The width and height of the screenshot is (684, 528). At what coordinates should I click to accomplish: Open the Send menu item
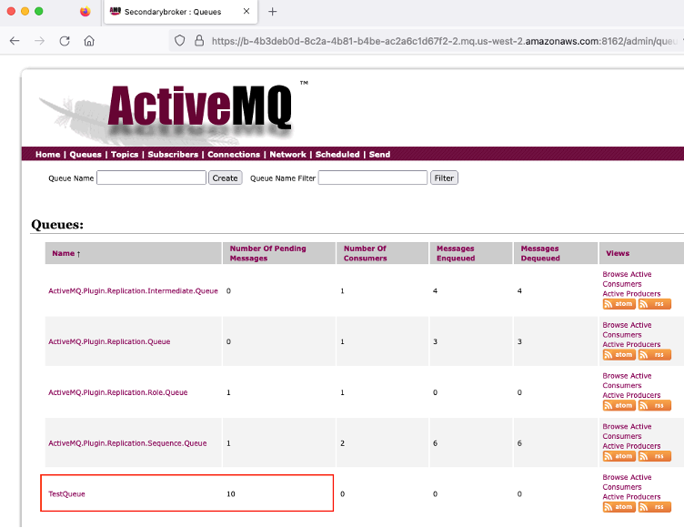(379, 154)
